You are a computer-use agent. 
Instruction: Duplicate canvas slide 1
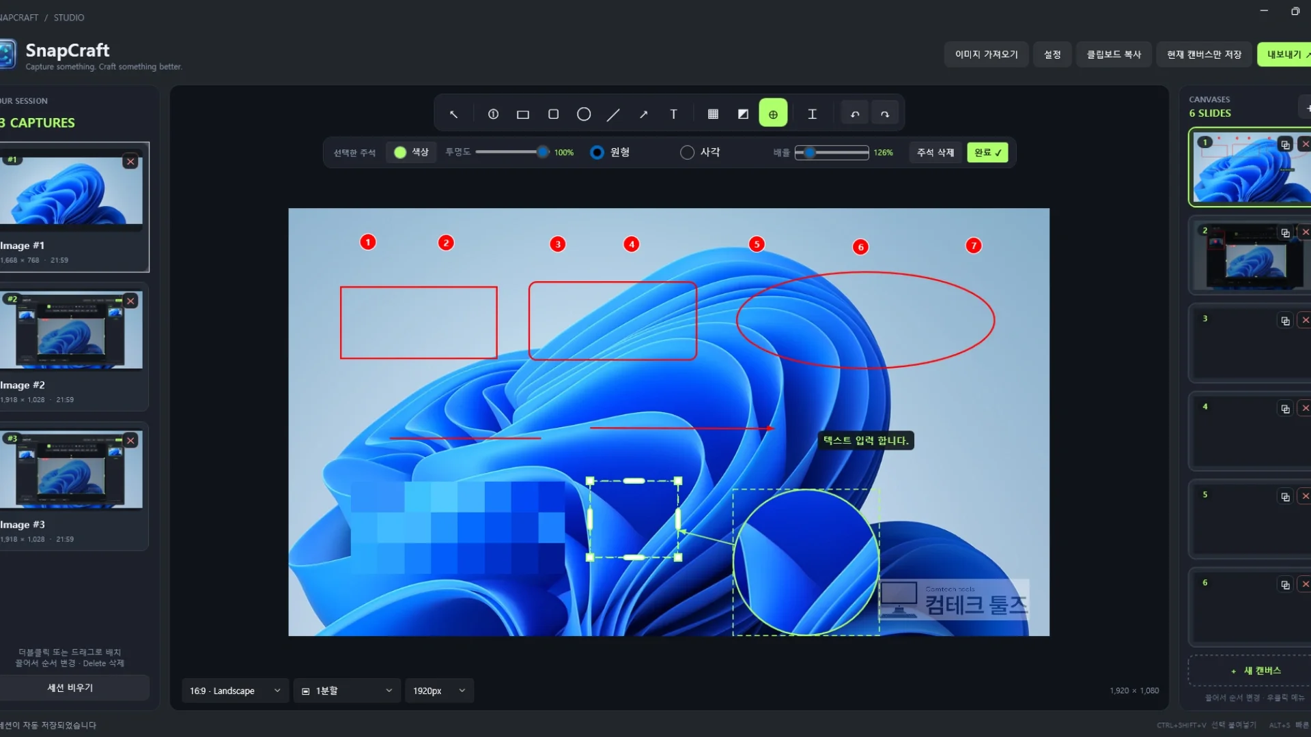click(x=1285, y=145)
